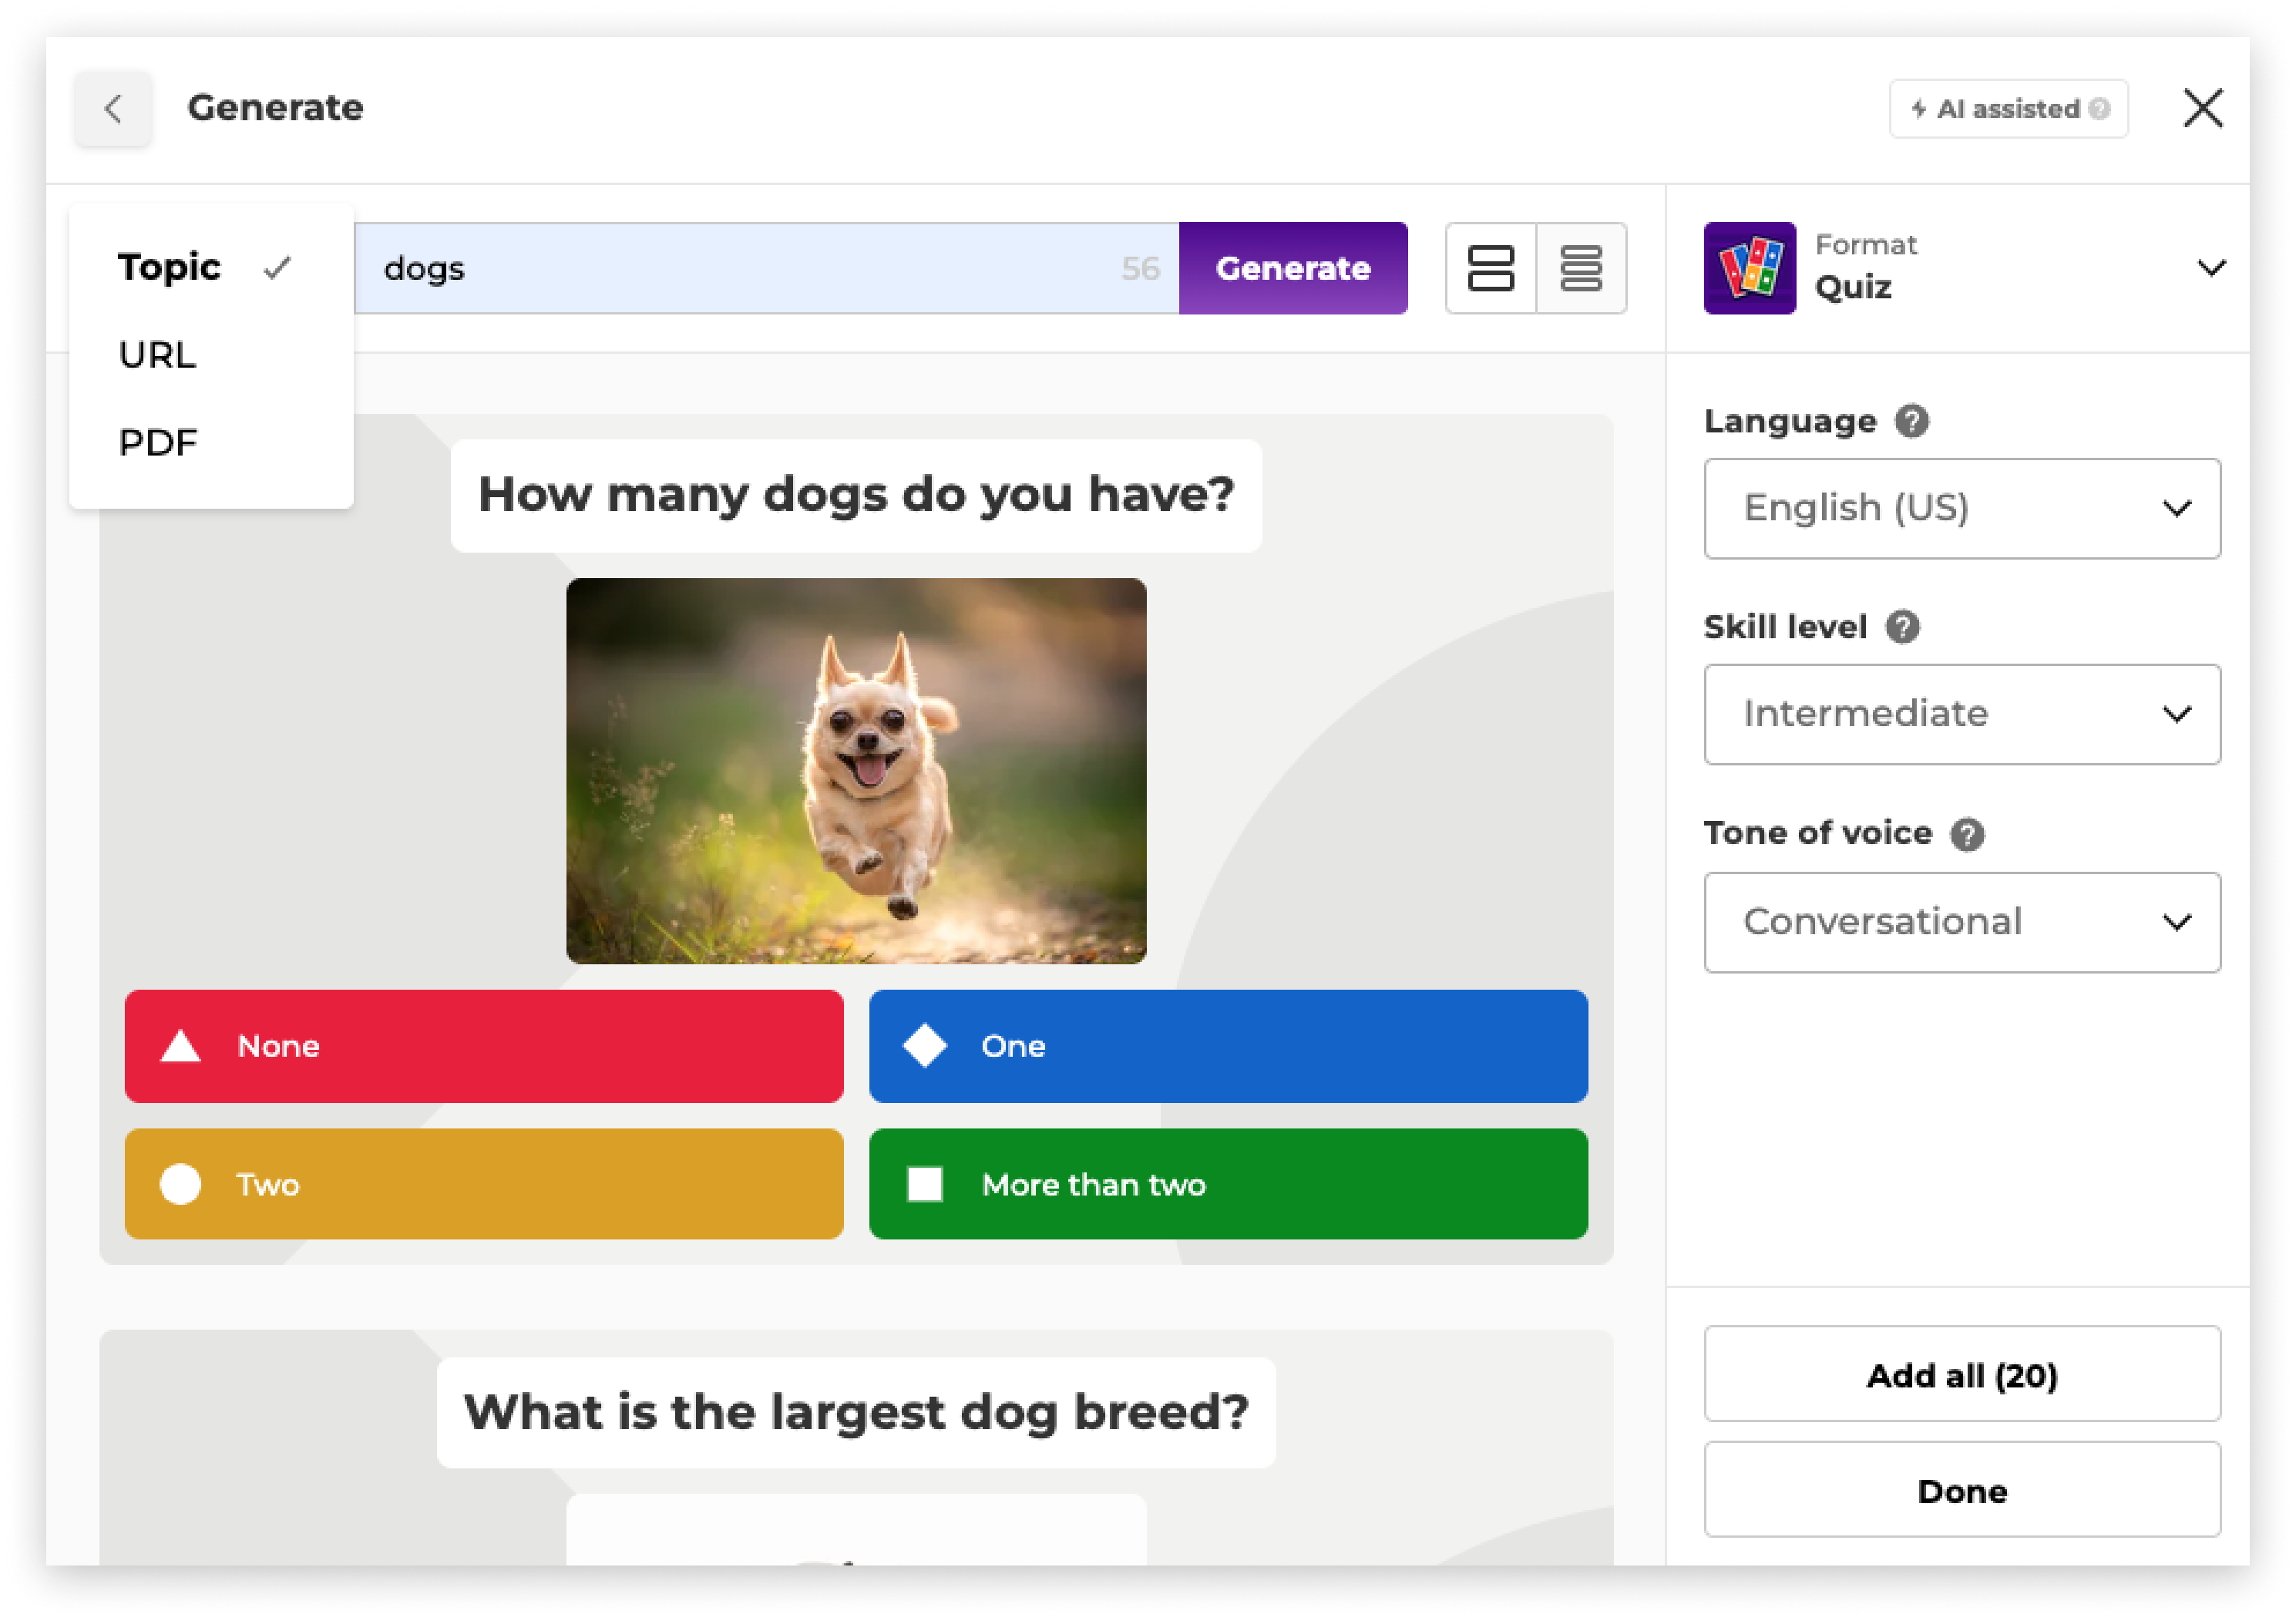
Task: Click the Skill level help question mark icon
Action: click(1904, 627)
